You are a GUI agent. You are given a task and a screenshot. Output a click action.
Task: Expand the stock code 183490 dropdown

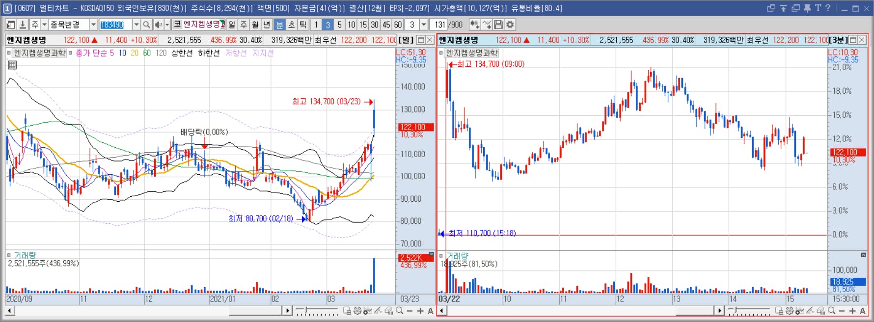tap(136, 25)
